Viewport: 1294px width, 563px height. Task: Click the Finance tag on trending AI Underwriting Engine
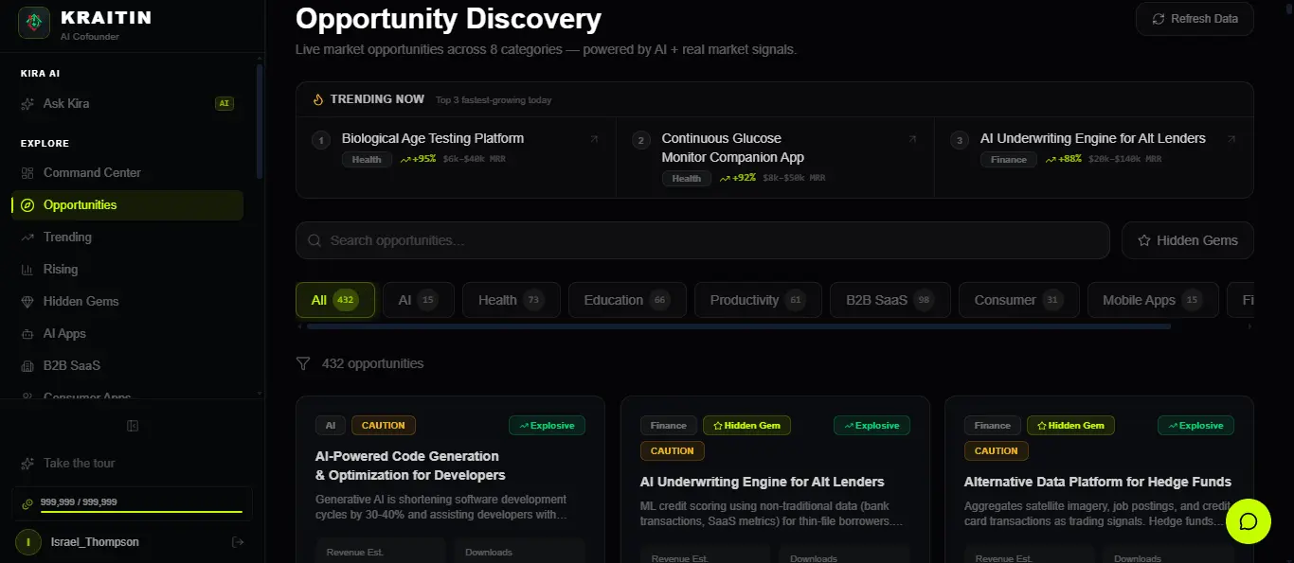pyautogui.click(x=1009, y=160)
